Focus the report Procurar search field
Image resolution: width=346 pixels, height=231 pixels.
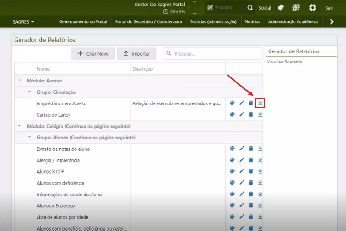(213, 54)
